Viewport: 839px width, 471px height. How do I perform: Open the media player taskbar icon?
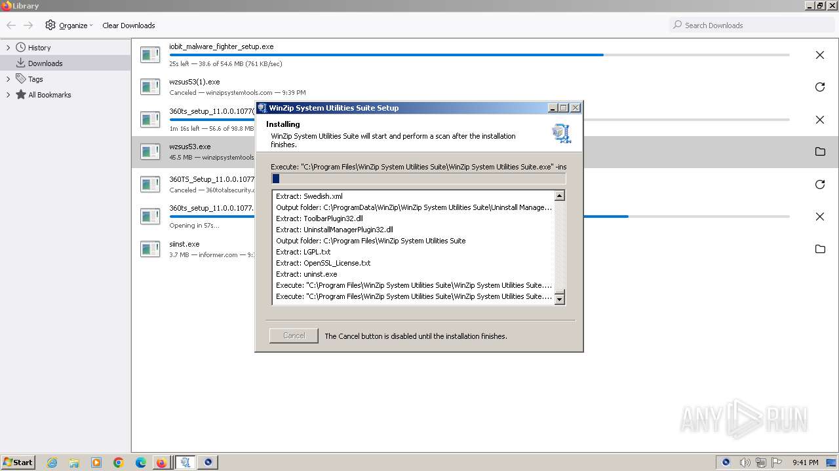pos(96,462)
